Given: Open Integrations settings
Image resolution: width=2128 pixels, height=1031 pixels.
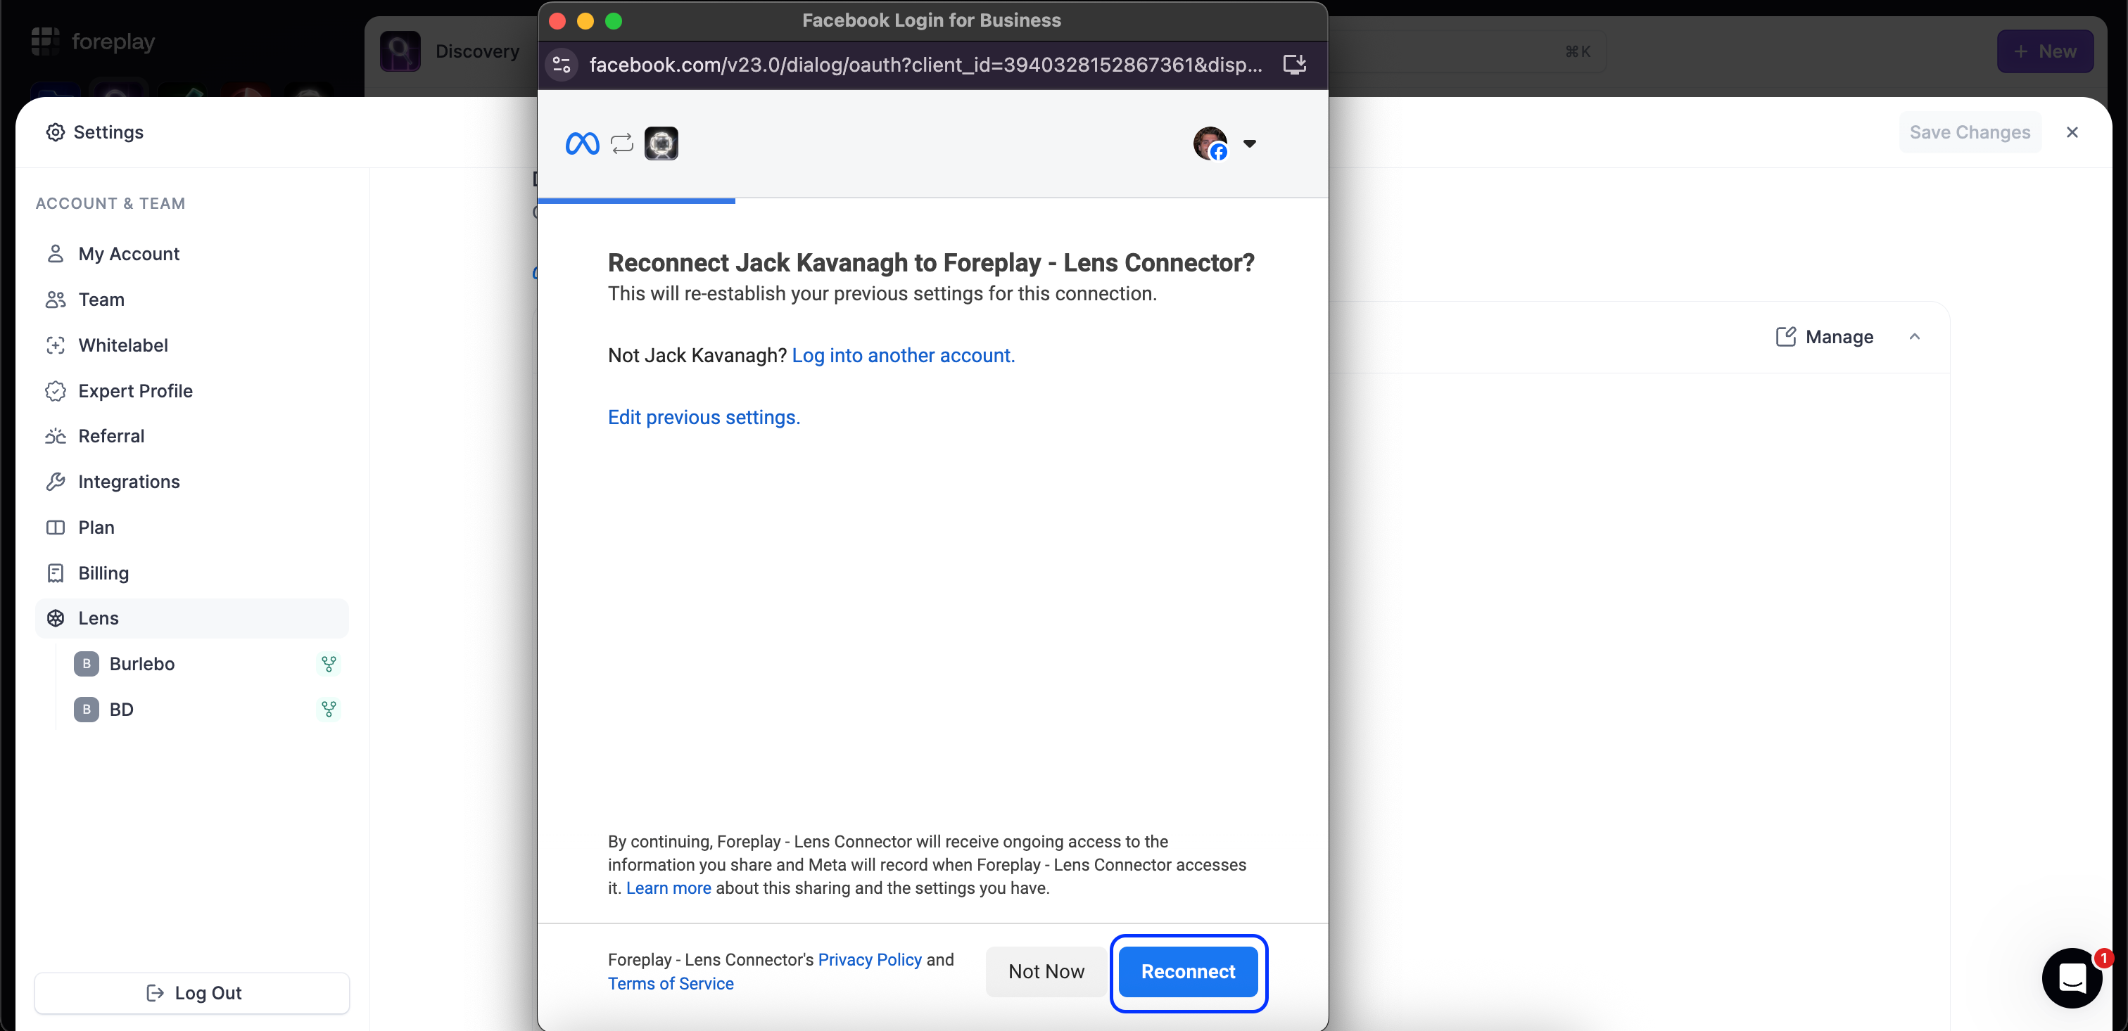Looking at the screenshot, I should coord(191,482).
